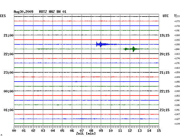The height and width of the screenshot is (138, 181).
Task: Click minute 02 on the time axis
Action: [x=33, y=131]
